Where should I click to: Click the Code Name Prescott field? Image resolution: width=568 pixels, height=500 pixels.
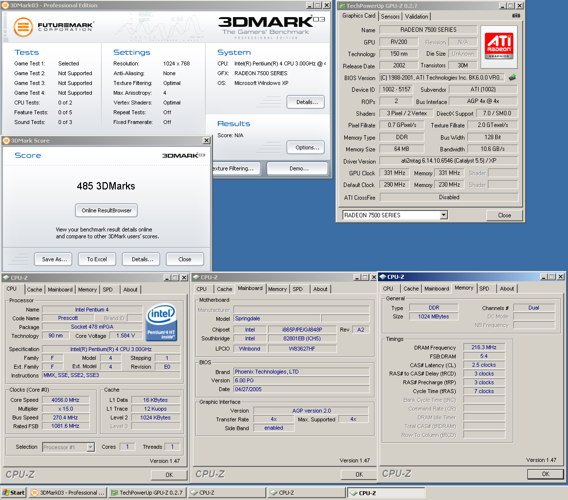tap(68, 318)
